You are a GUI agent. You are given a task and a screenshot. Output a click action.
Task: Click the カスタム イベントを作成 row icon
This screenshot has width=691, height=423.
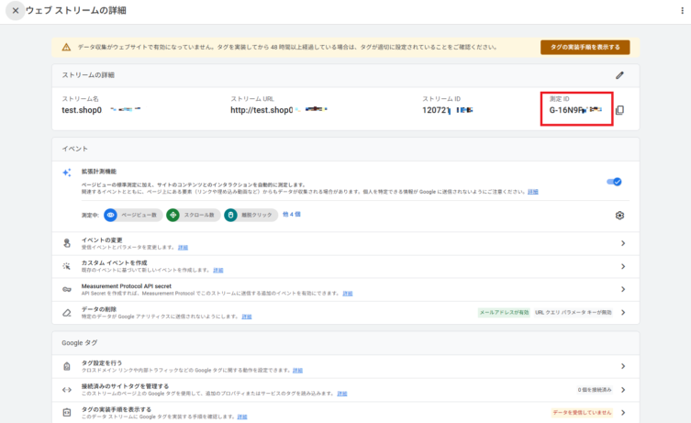[x=67, y=266]
